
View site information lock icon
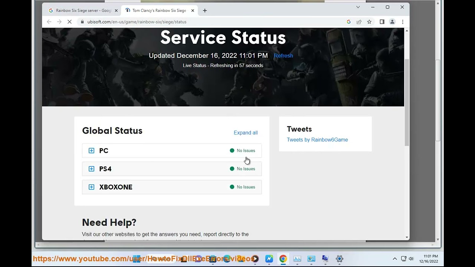tap(82, 22)
